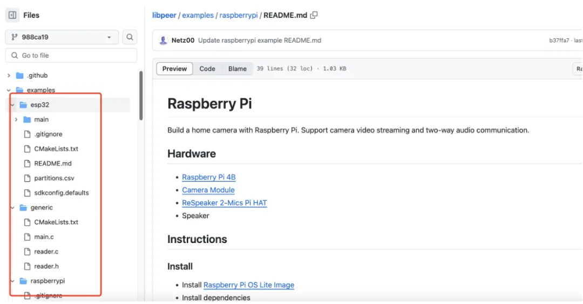Expand the main folder chevron
Image resolution: width=583 pixels, height=304 pixels.
[x=16, y=119]
